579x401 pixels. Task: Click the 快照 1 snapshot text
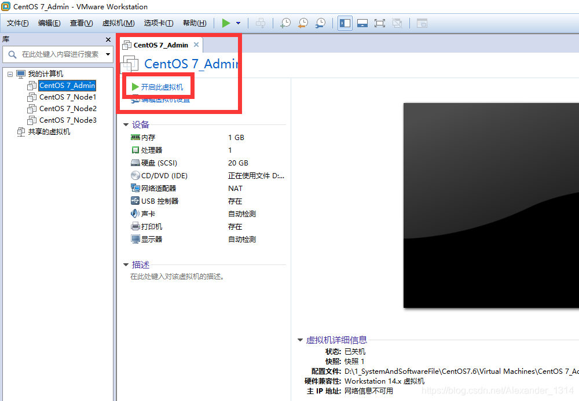(354, 362)
